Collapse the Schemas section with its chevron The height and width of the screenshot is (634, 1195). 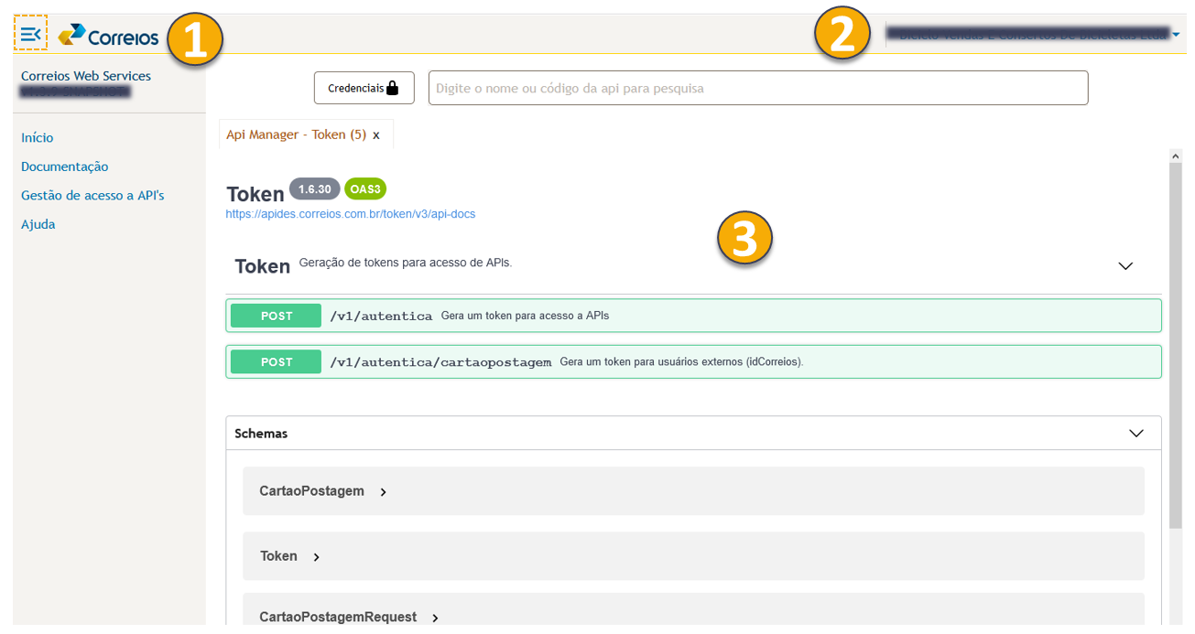(1136, 434)
